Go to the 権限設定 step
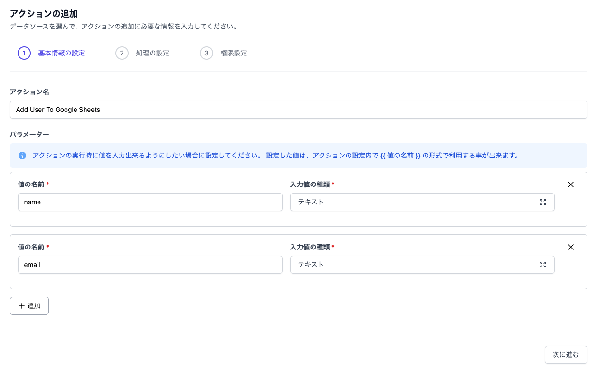596x378 pixels. coord(234,53)
